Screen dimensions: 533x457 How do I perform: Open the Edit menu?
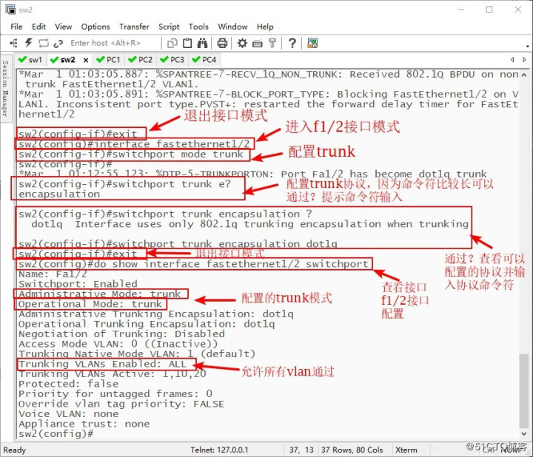(x=38, y=27)
